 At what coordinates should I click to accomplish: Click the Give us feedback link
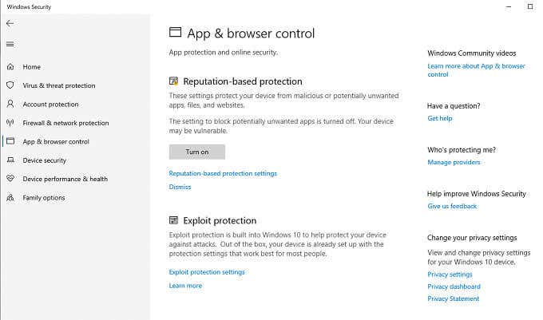click(452, 206)
